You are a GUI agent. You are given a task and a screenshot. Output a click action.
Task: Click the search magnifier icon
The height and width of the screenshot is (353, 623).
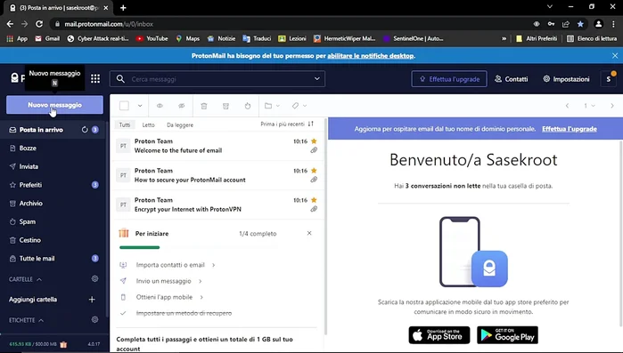point(120,79)
